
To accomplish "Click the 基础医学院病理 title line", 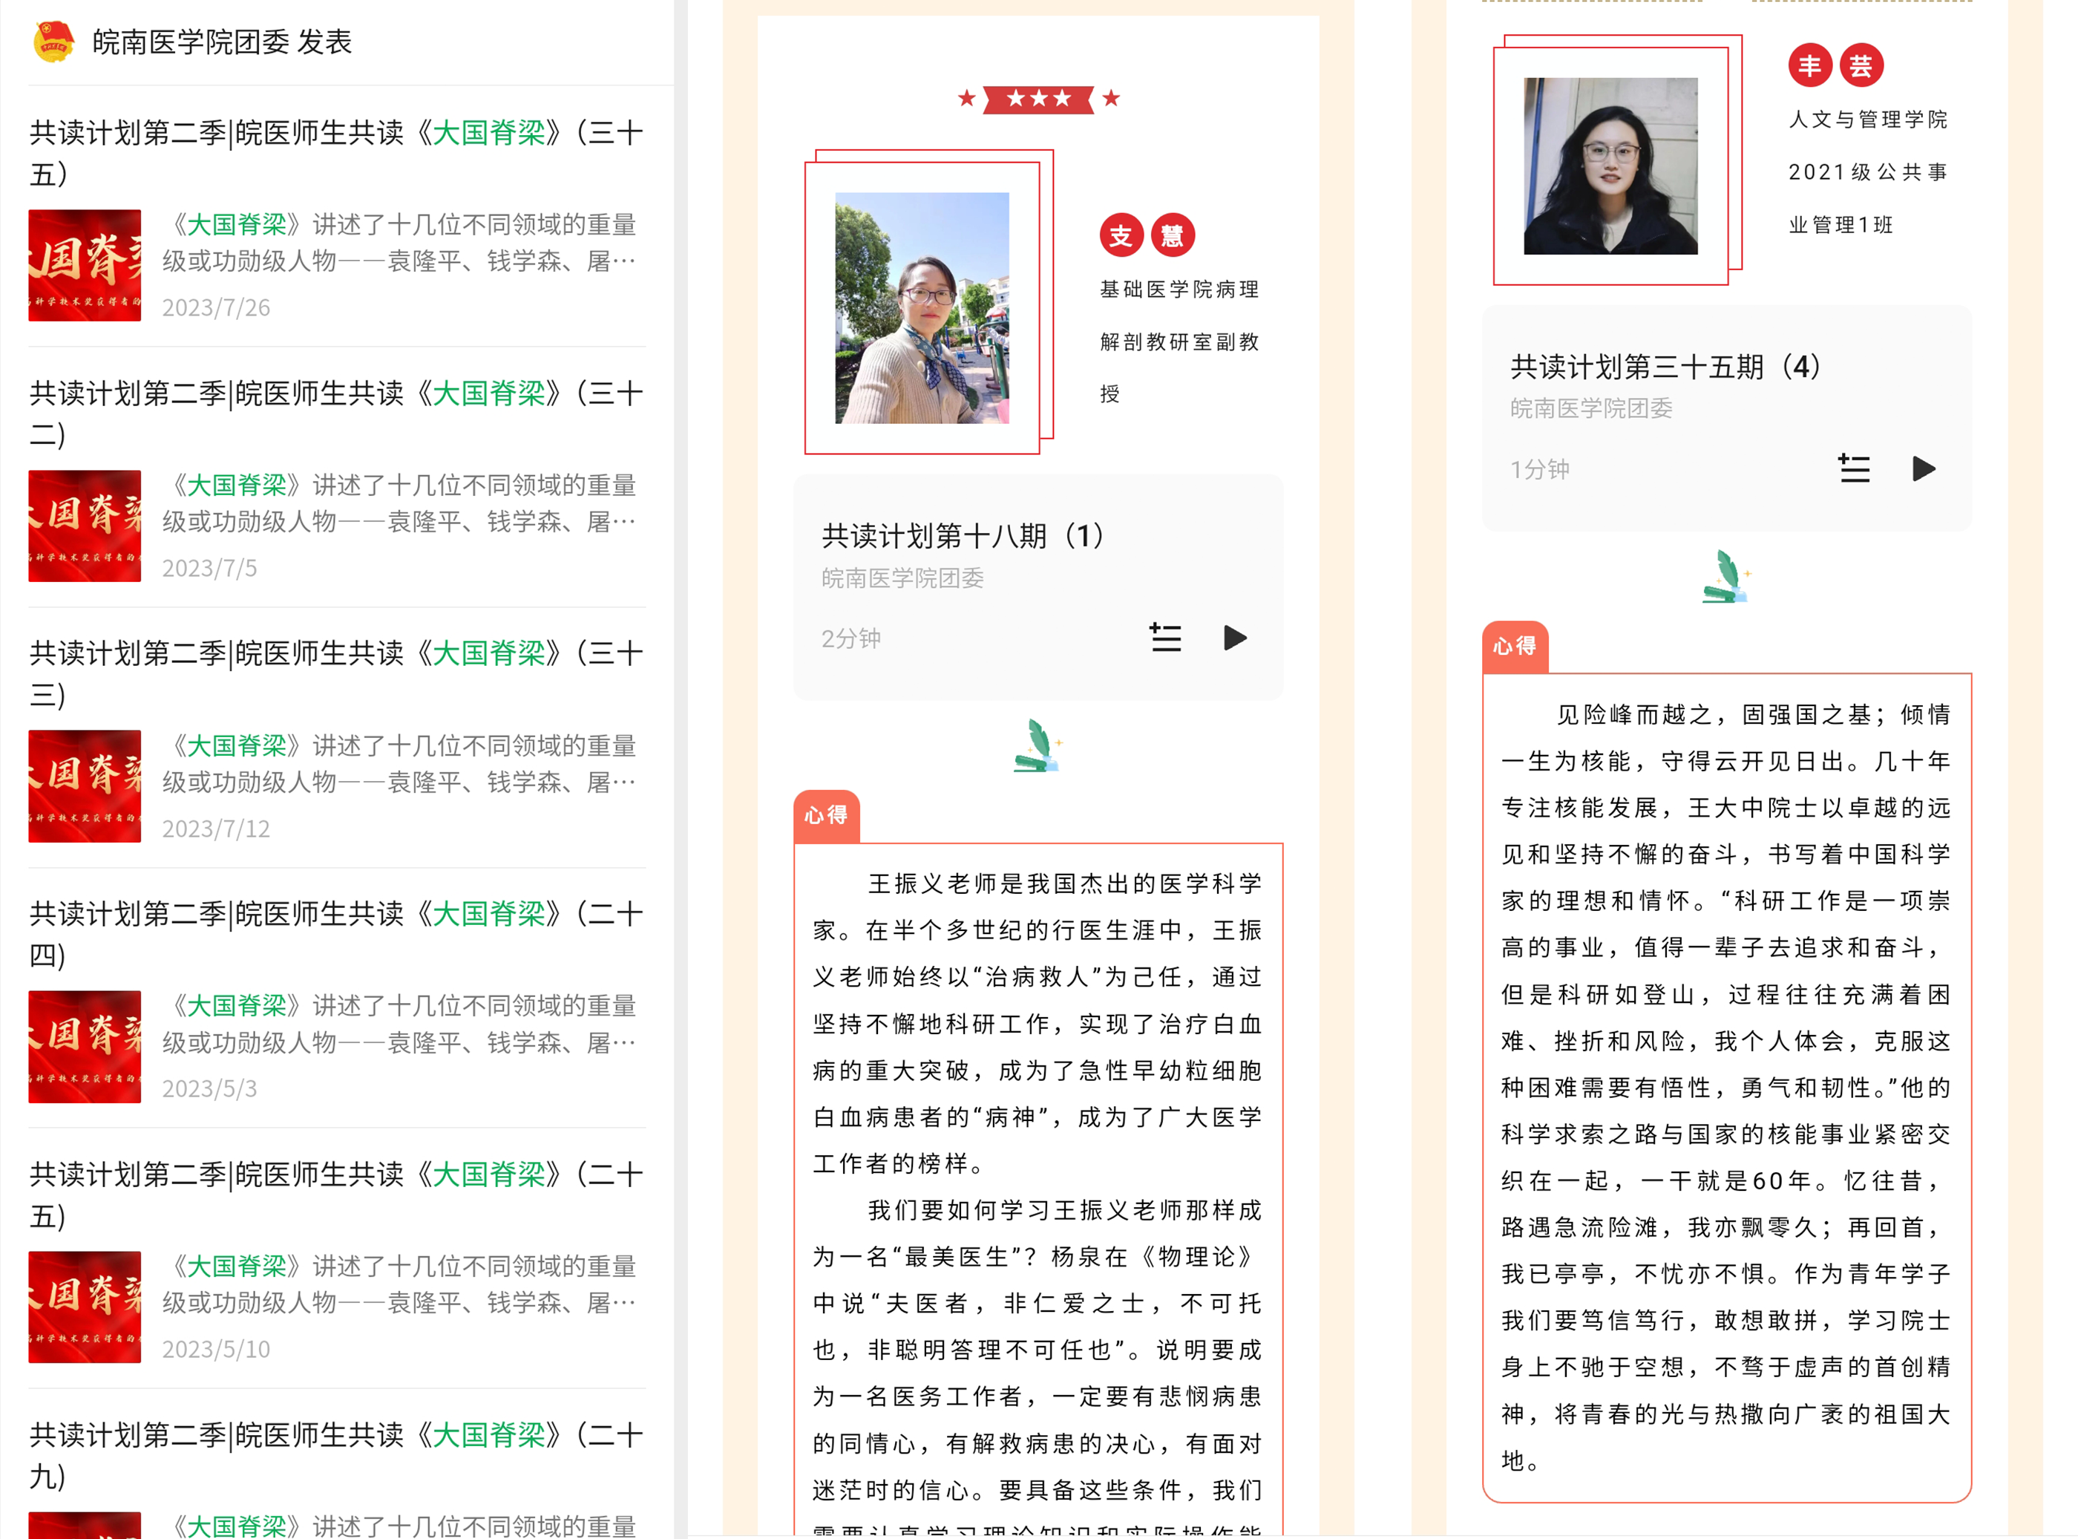I will click(x=1179, y=290).
